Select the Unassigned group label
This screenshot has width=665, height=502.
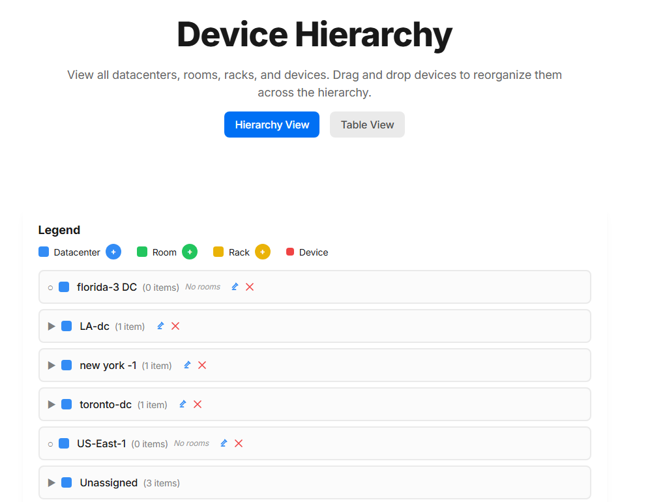[109, 482]
